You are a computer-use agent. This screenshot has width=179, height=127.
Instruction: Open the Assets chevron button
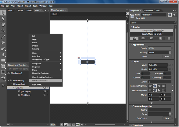3,85
